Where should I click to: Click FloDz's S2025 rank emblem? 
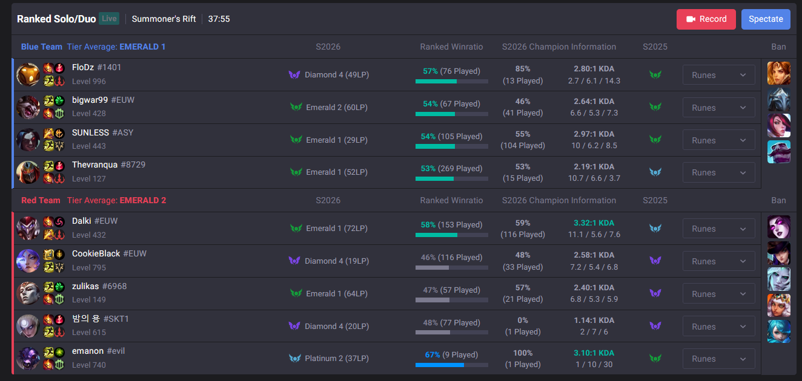point(655,75)
